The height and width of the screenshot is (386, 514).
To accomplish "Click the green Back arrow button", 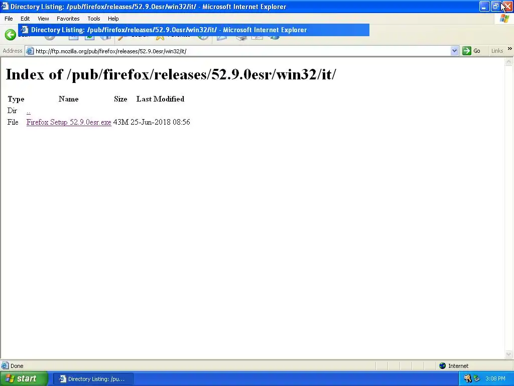I will 10,35.
